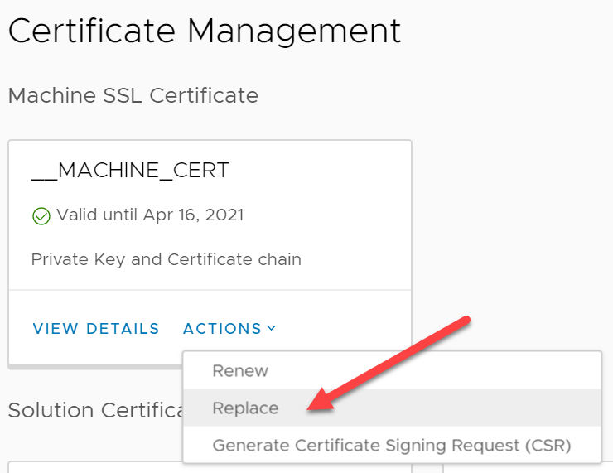Click the green valid checkmark icon
This screenshot has width=613, height=473.
(x=41, y=216)
